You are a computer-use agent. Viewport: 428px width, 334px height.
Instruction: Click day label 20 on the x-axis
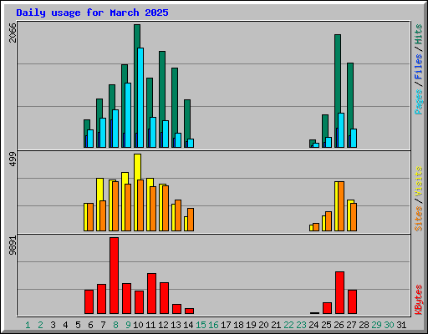point(263,325)
